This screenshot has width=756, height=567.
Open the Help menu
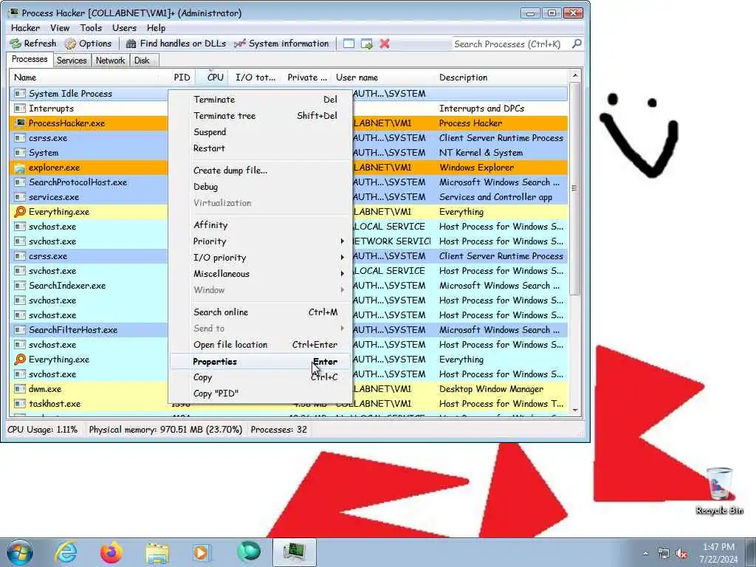(156, 28)
